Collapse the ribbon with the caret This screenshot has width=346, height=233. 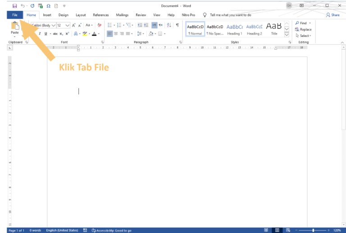click(342, 42)
